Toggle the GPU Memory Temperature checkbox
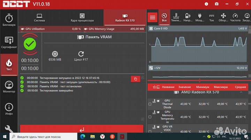The image size is (251, 140). point(150,117)
